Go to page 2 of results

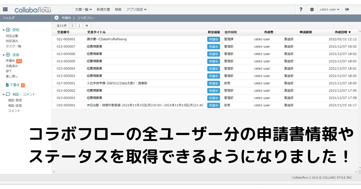[79, 25]
